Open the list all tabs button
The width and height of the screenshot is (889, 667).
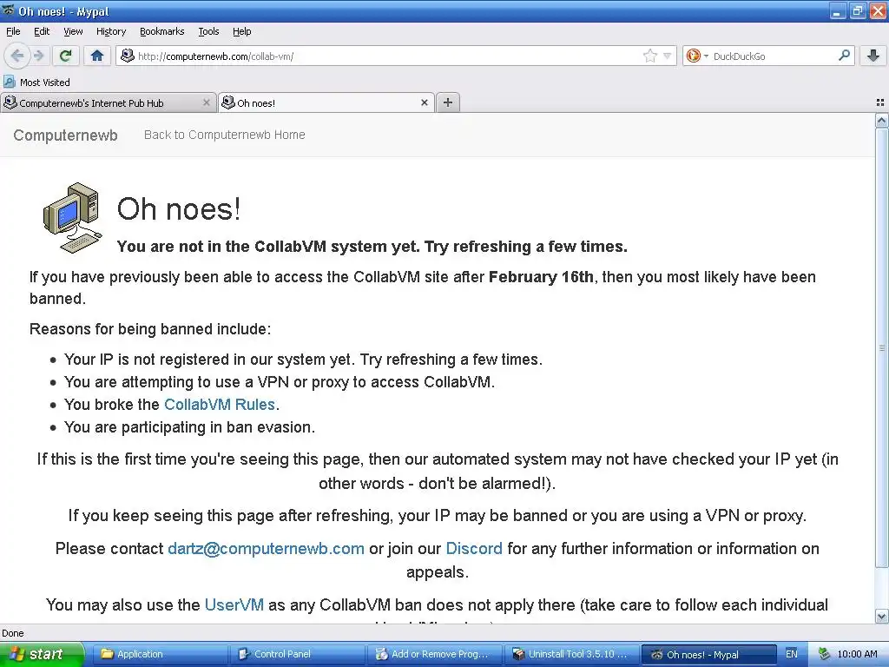[x=880, y=102]
